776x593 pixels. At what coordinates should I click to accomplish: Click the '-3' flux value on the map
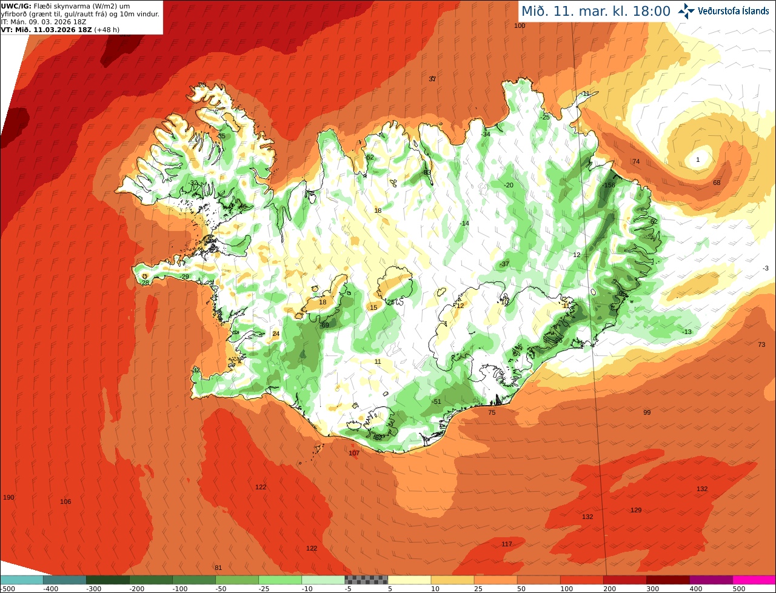click(766, 268)
